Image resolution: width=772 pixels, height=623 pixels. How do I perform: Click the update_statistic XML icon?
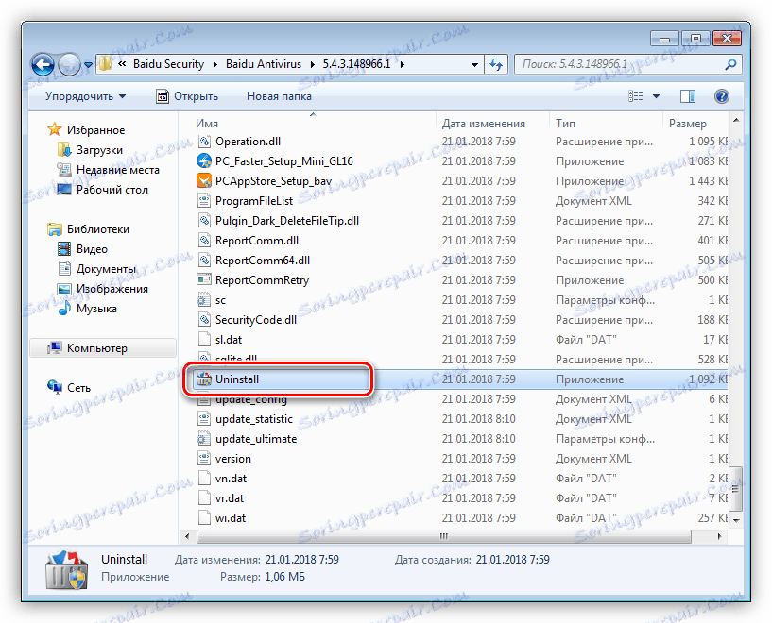pos(204,419)
